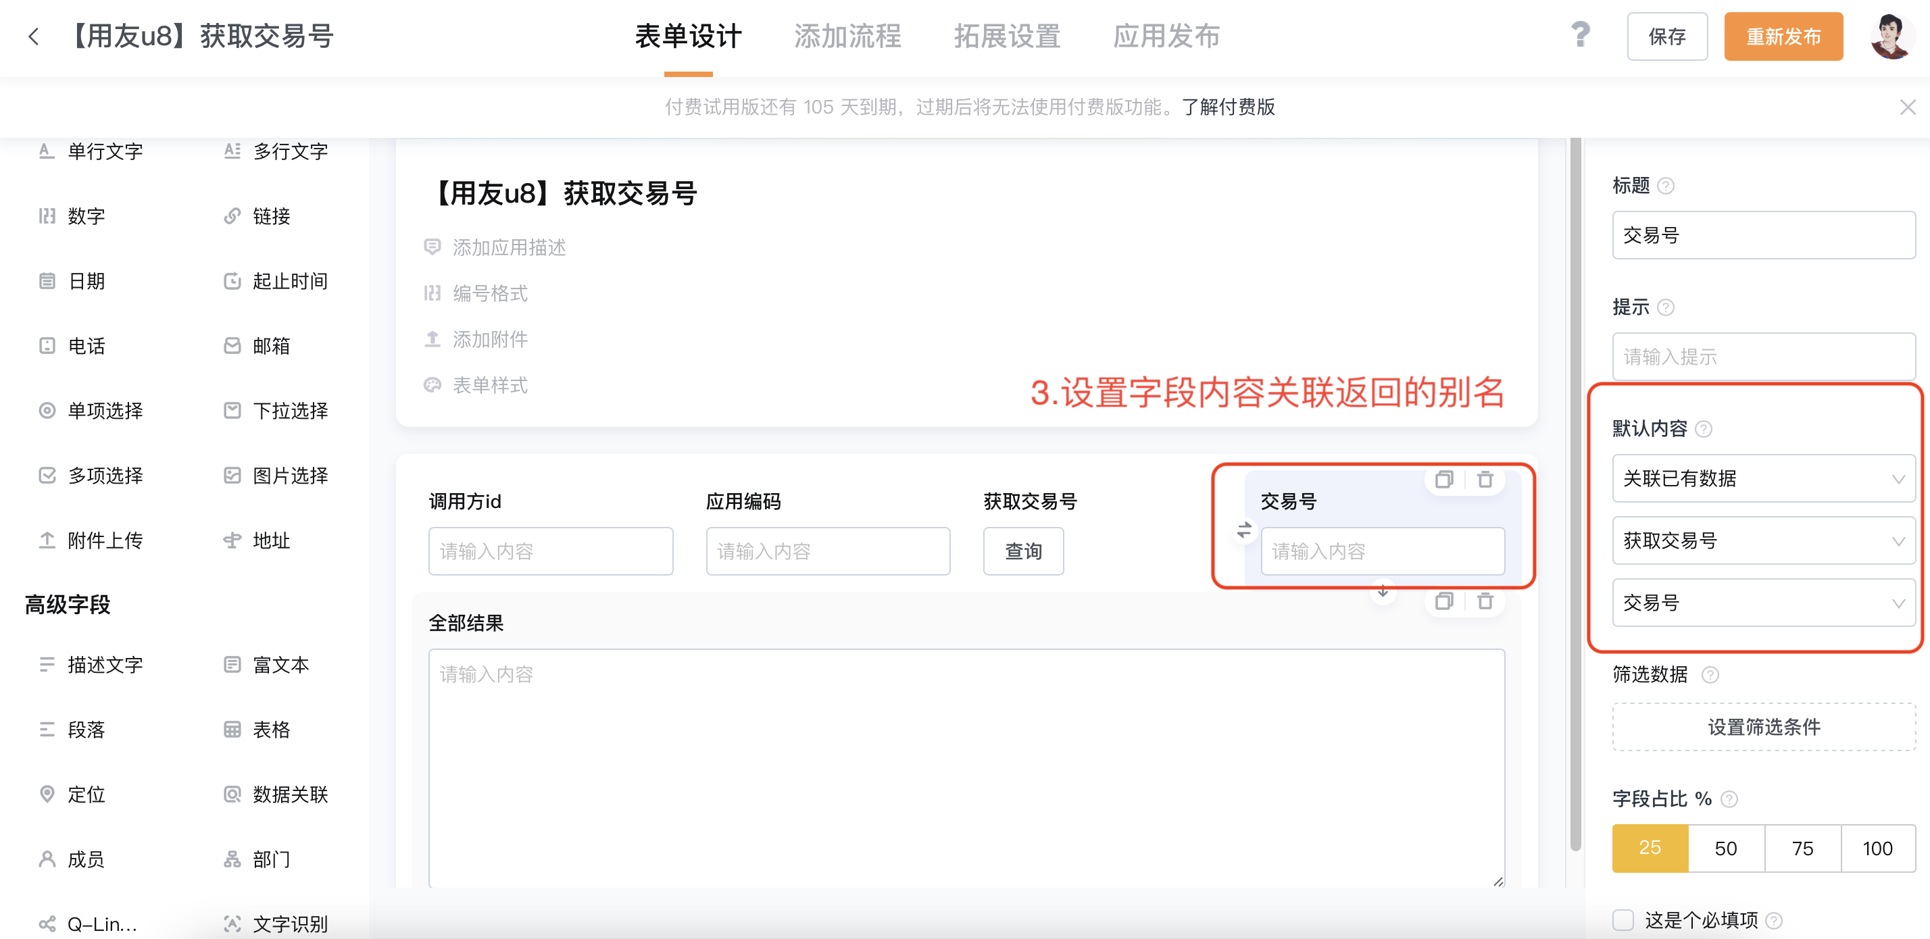The height and width of the screenshot is (939, 1930).
Task: Add a 描述文字 field
Action: click(91, 664)
